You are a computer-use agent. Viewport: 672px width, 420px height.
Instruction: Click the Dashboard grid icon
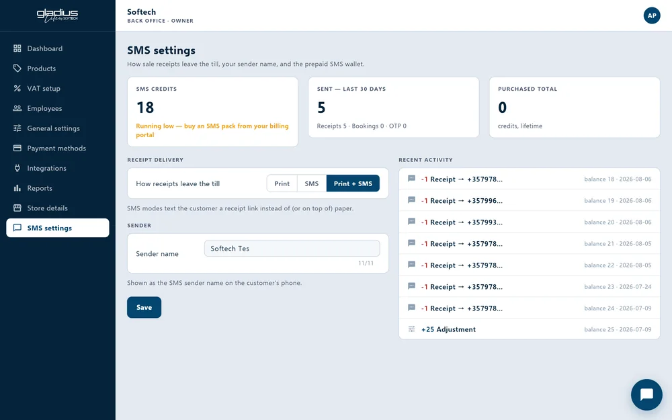pyautogui.click(x=17, y=48)
